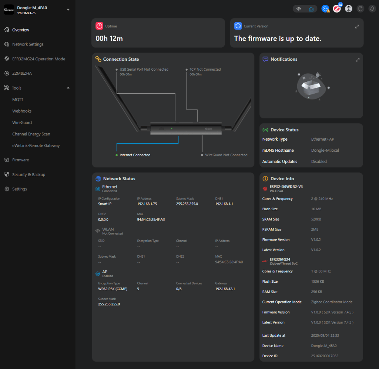Go to EFR32MG24 Operation Mode

[38, 59]
